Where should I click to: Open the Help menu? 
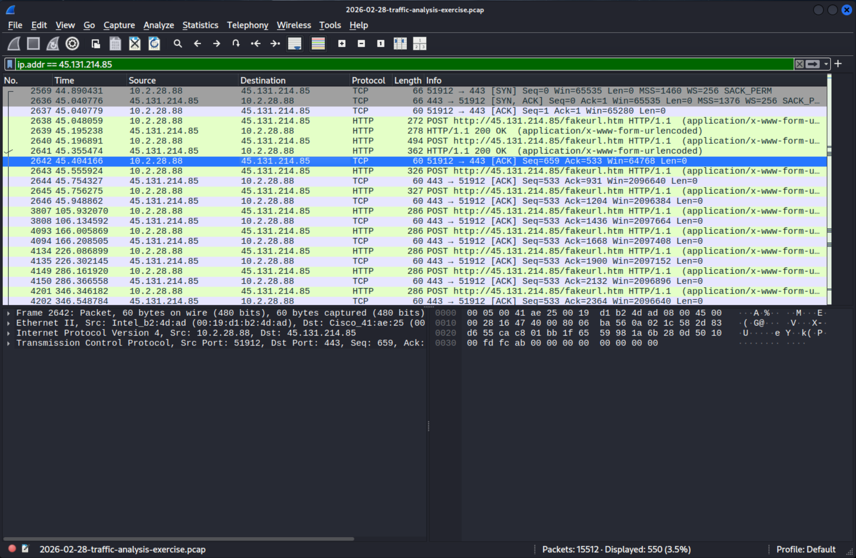click(359, 25)
